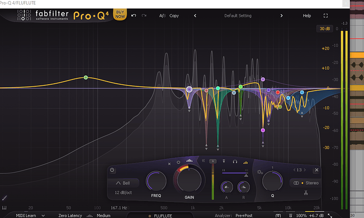Image resolution: width=364 pixels, height=218 pixels.
Task: Select next band with right arrow beside 13
Action: click(304, 170)
